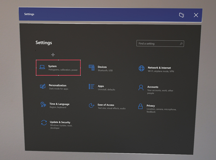Click the Find a setting field
Image resolution: width=216 pixels, height=160 pixels.
click(x=160, y=43)
